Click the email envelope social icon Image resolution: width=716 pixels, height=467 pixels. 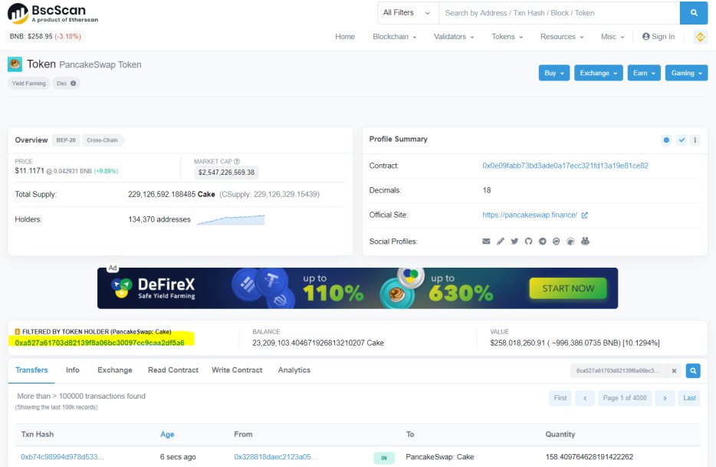(486, 242)
